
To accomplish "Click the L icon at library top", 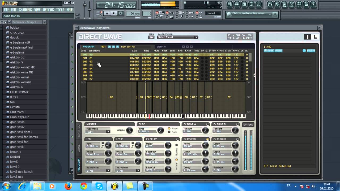I will 315,37.
